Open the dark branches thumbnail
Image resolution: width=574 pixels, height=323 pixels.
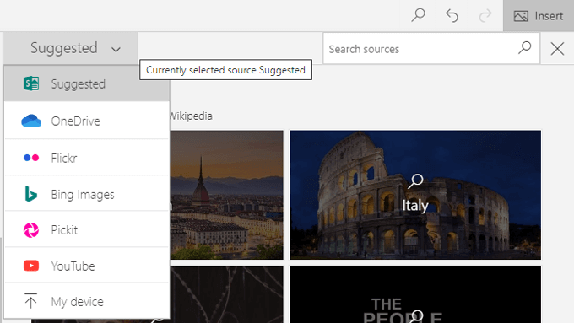226,295
